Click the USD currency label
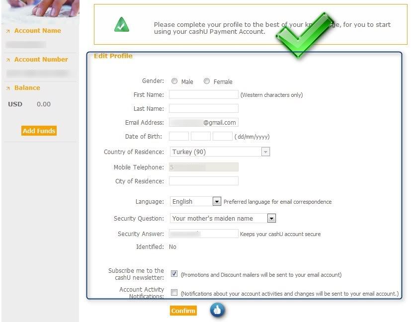Viewport: 411px width, 322px height. coord(15,104)
